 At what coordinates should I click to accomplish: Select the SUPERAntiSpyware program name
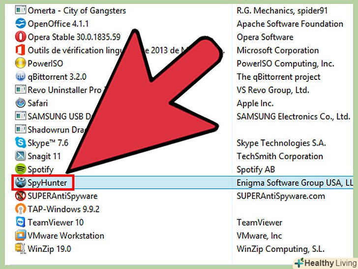pos(62,196)
